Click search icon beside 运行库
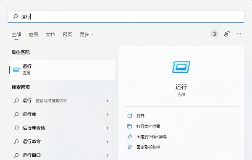This screenshot has width=252, height=160. (x=16, y=114)
